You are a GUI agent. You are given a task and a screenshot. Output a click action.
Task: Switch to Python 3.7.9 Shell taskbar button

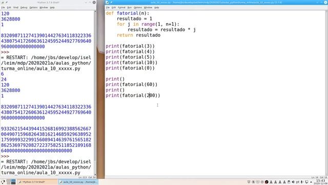[37, 182]
